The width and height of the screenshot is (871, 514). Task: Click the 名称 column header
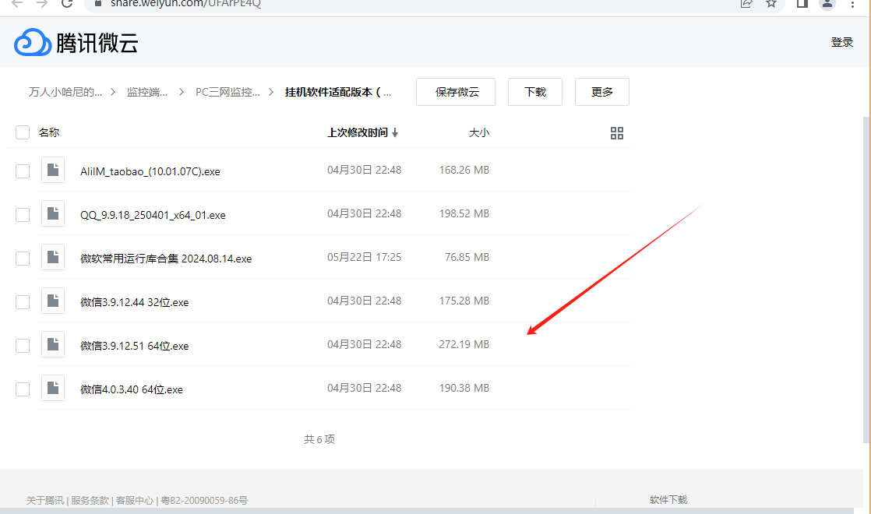pyautogui.click(x=49, y=132)
